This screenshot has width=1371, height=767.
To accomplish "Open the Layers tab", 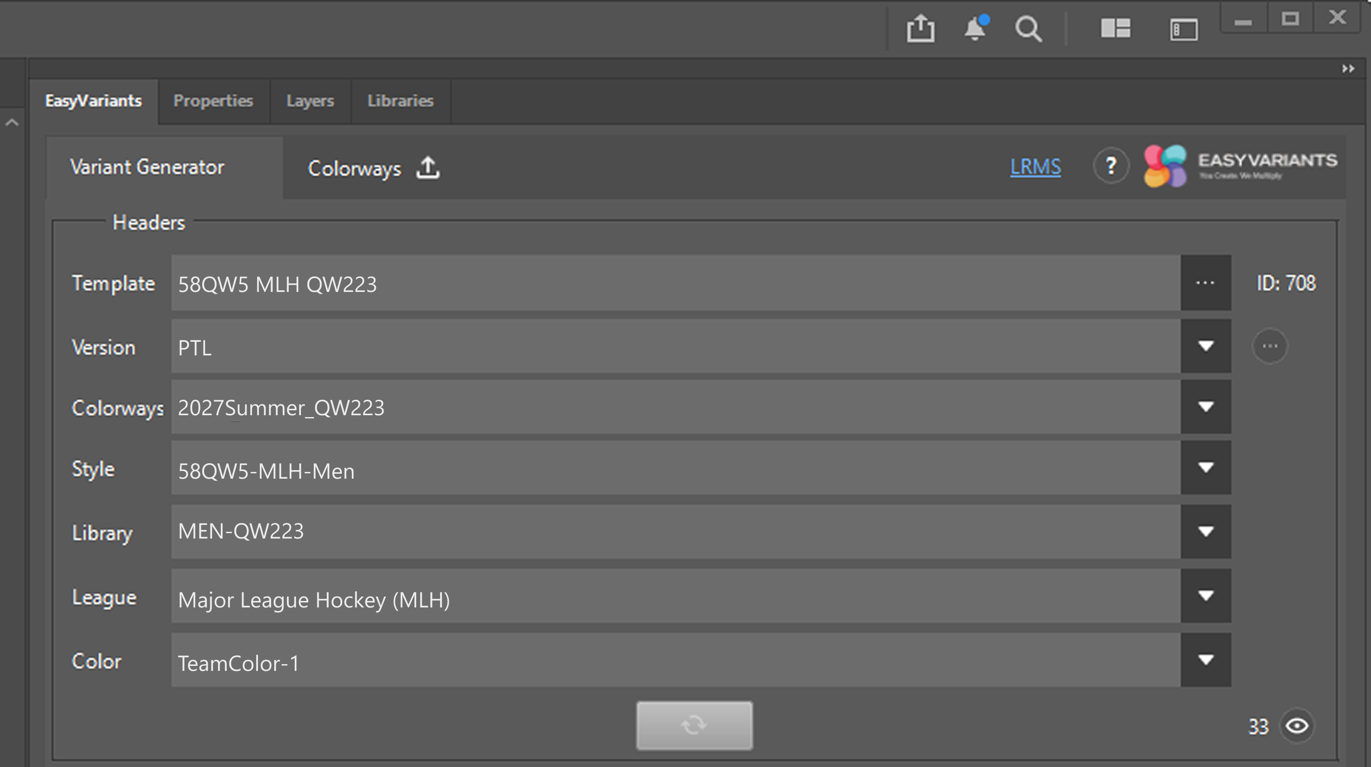I will (310, 101).
